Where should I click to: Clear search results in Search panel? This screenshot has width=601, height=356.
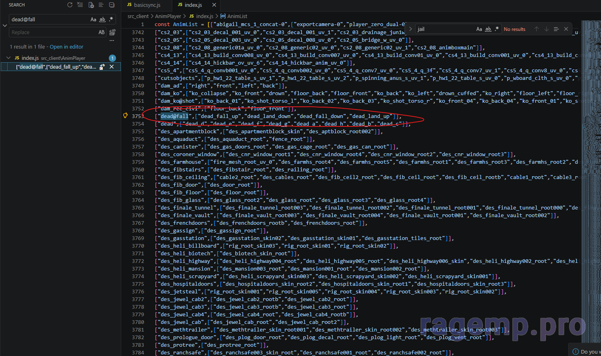pyautogui.click(x=80, y=5)
